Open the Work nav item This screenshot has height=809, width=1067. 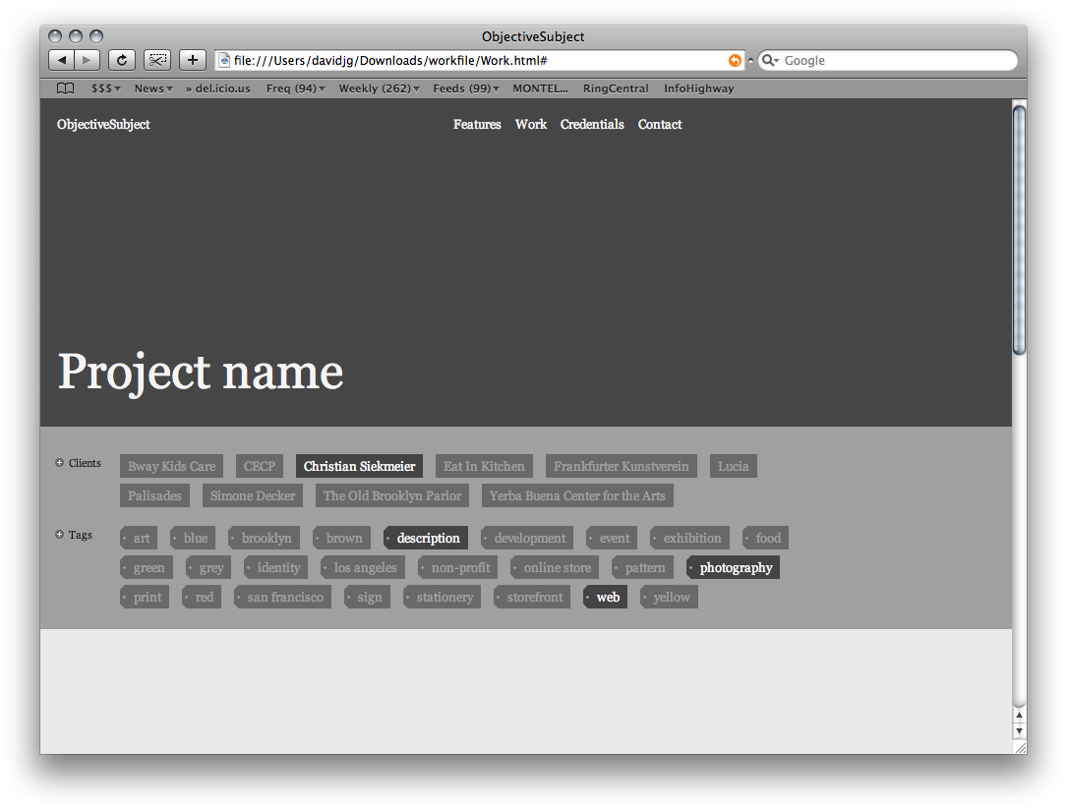531,125
